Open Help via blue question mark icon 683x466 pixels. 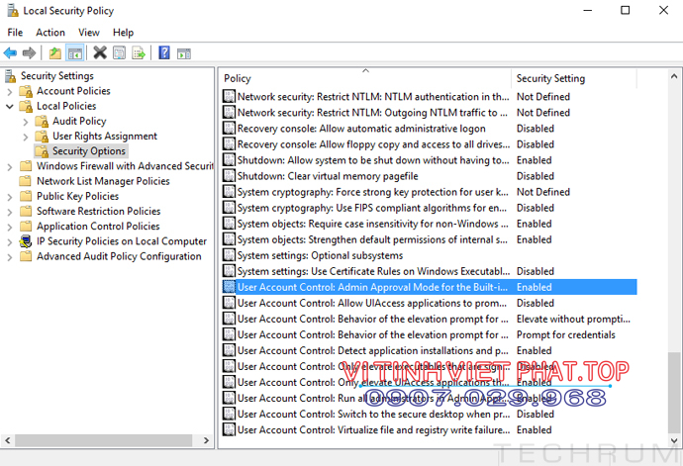[x=164, y=52]
